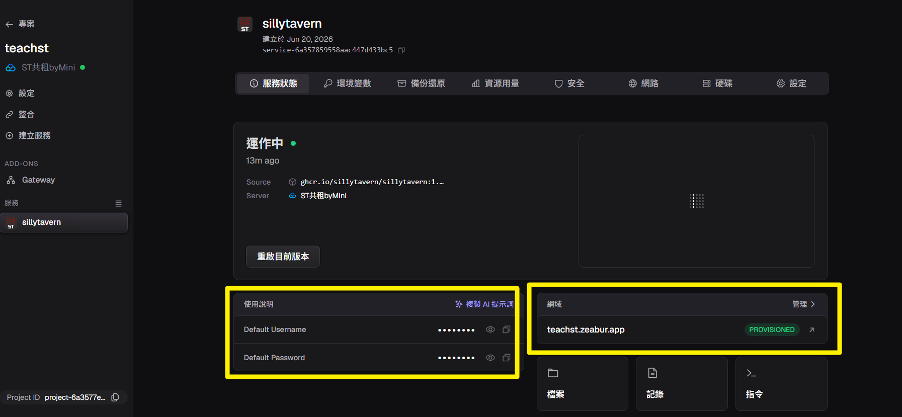The height and width of the screenshot is (417, 902).
Task: Click the sillytavern service logo in the header
Action: pyautogui.click(x=245, y=24)
